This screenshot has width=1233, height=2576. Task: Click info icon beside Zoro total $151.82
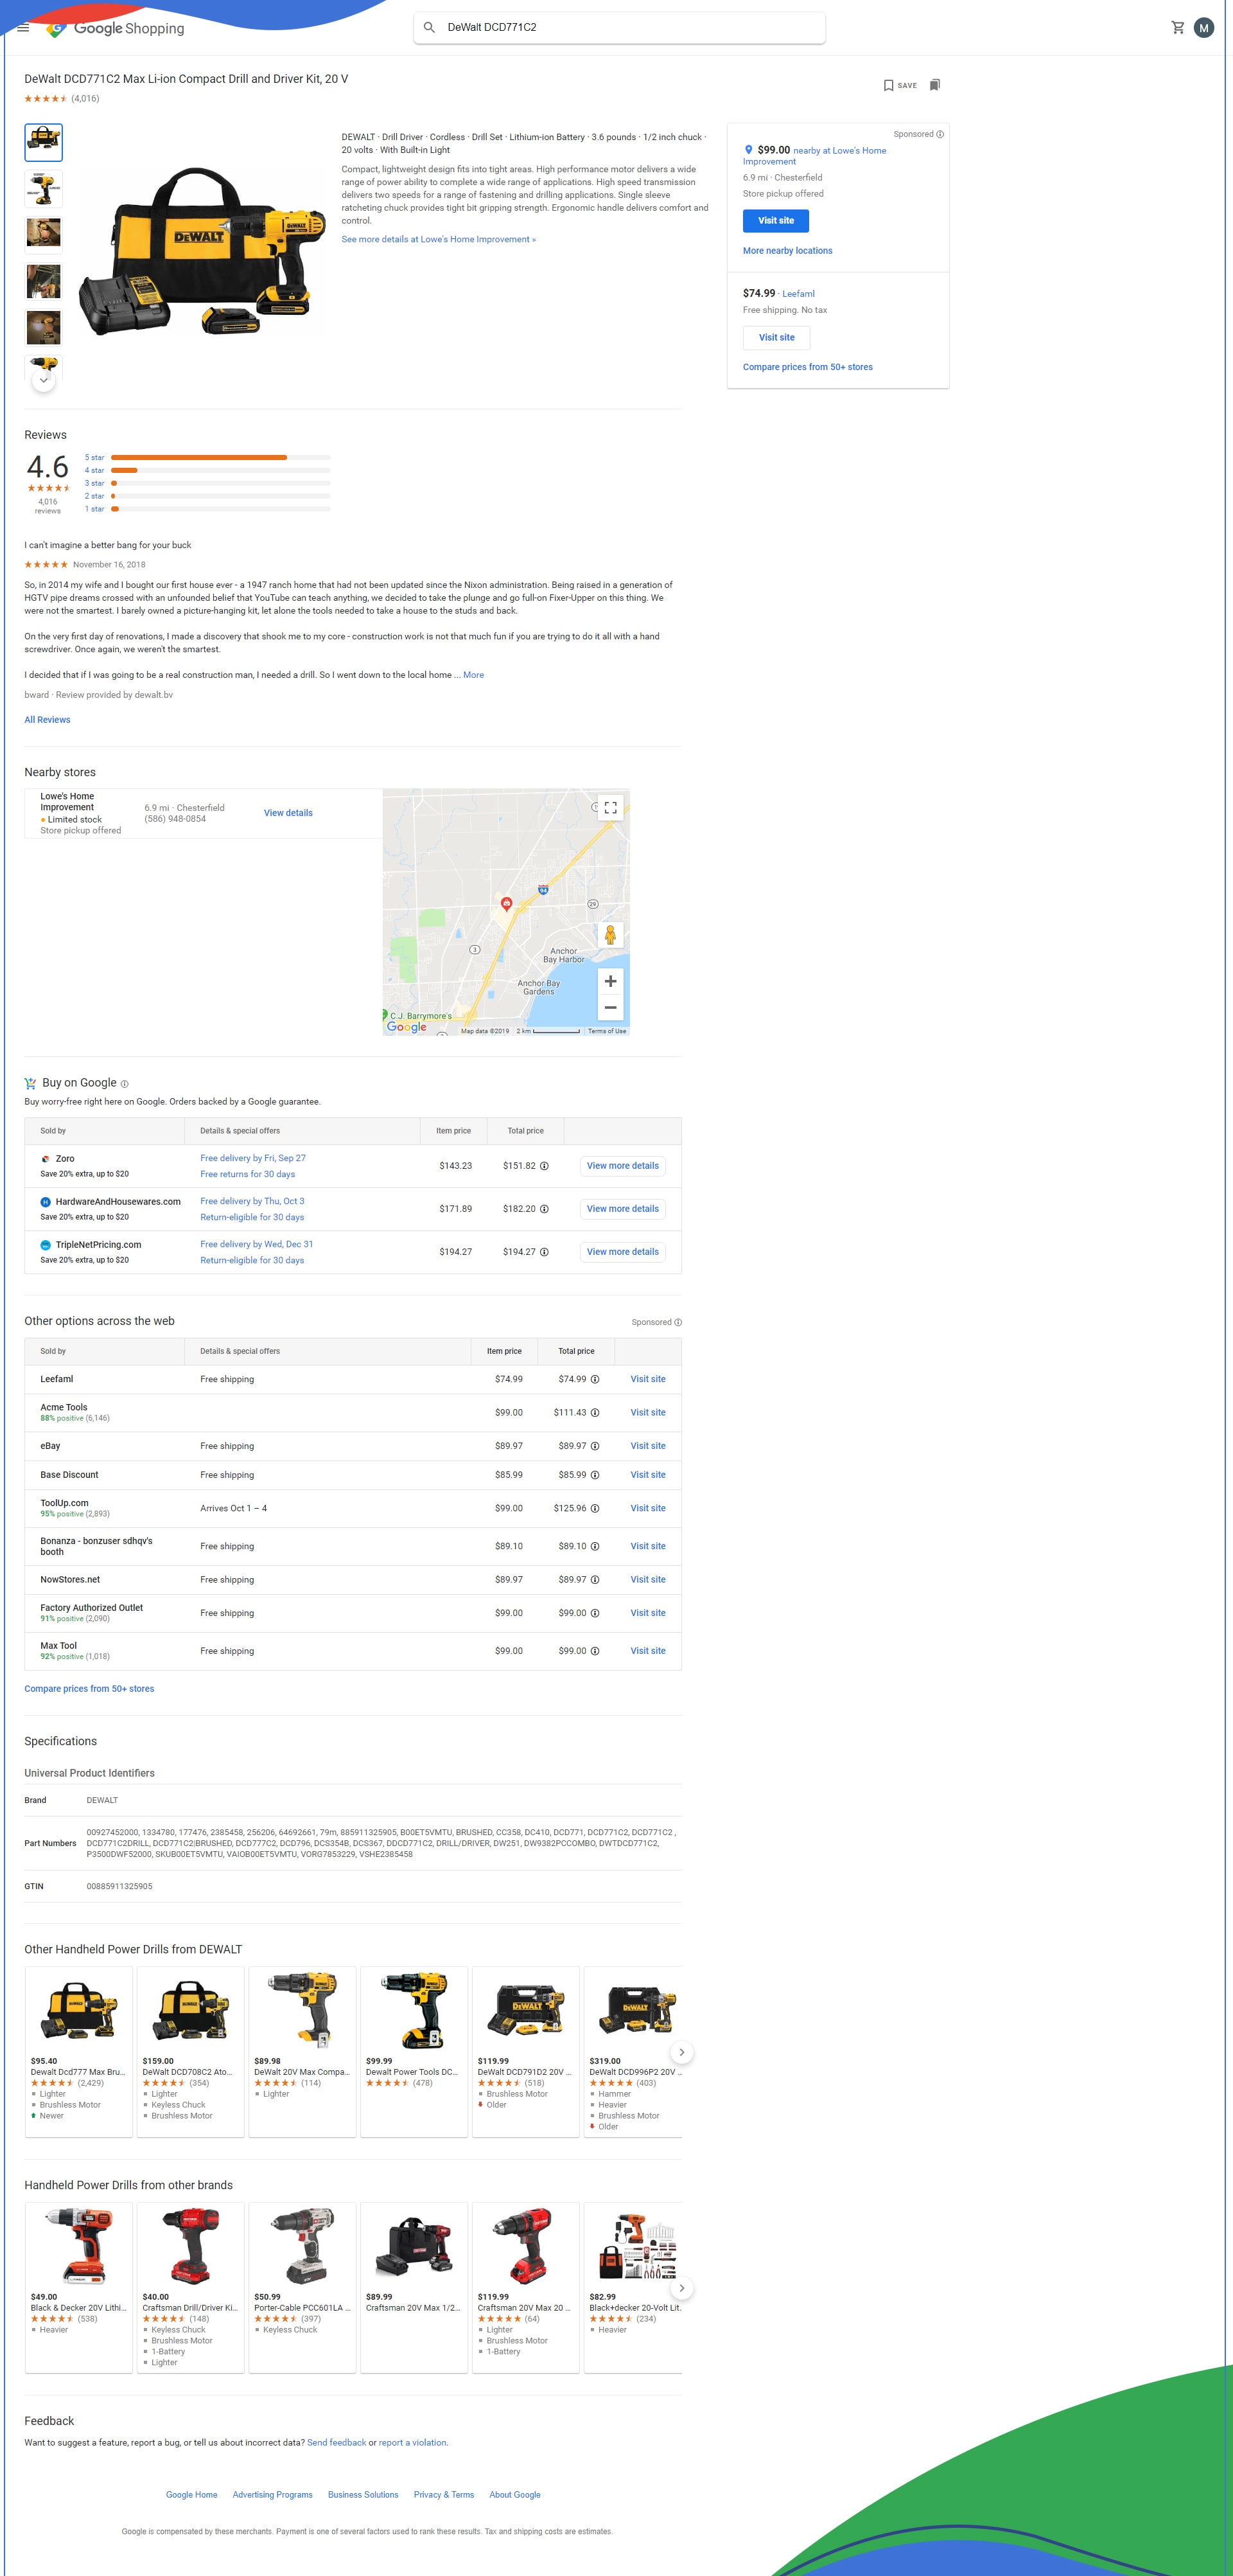pos(545,1166)
